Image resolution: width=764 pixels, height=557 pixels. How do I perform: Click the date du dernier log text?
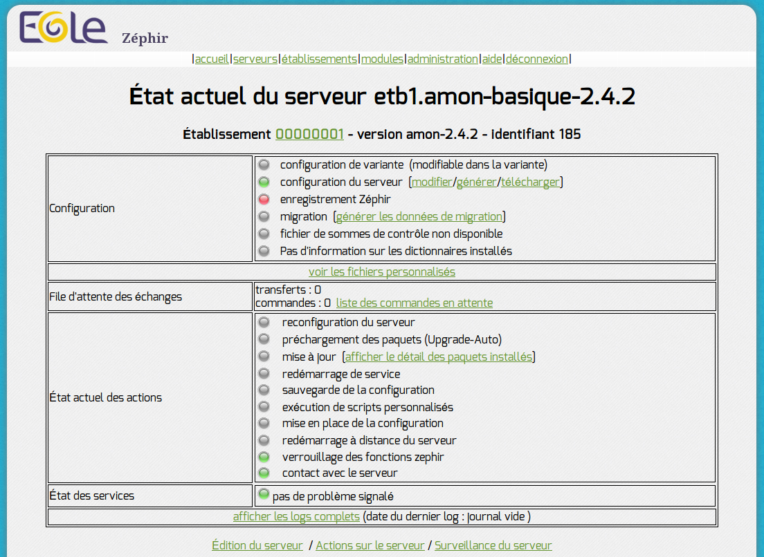tap(447, 517)
